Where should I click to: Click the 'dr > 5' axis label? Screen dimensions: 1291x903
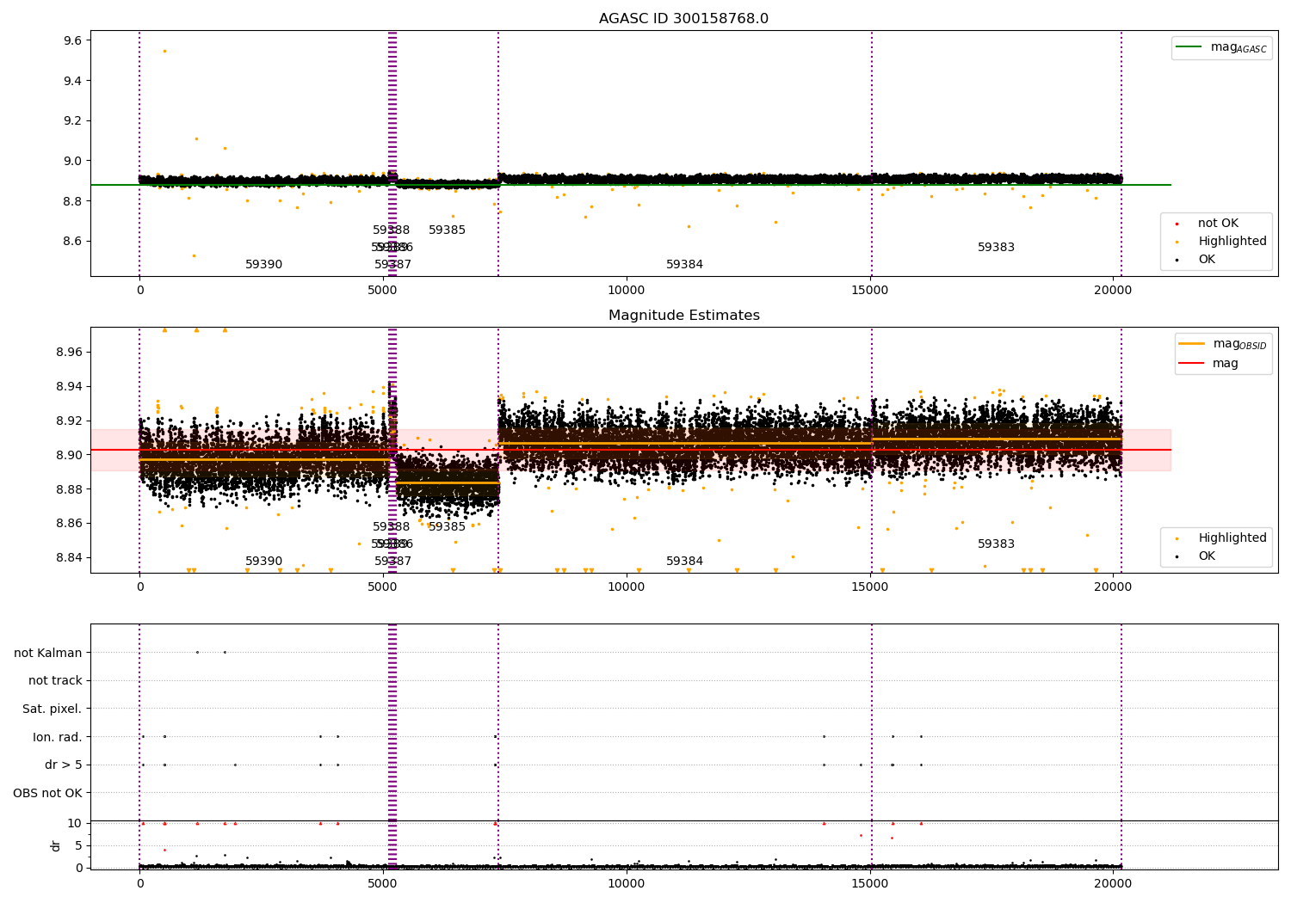(64, 765)
